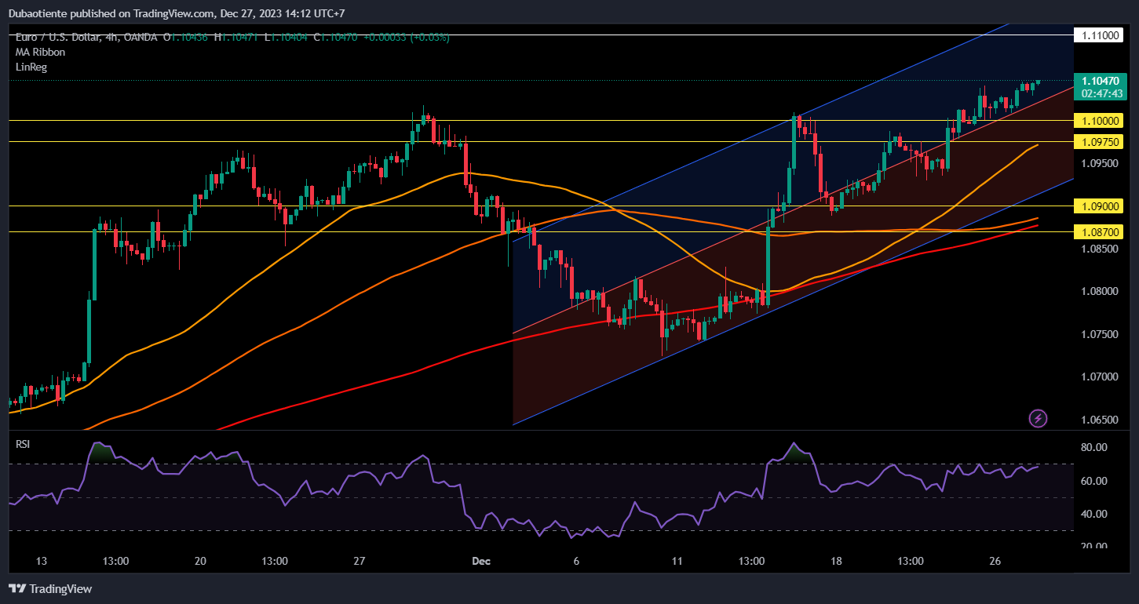Click the 1.07000 price scale value
Viewport: 1139px width, 604px height.
1101,377
